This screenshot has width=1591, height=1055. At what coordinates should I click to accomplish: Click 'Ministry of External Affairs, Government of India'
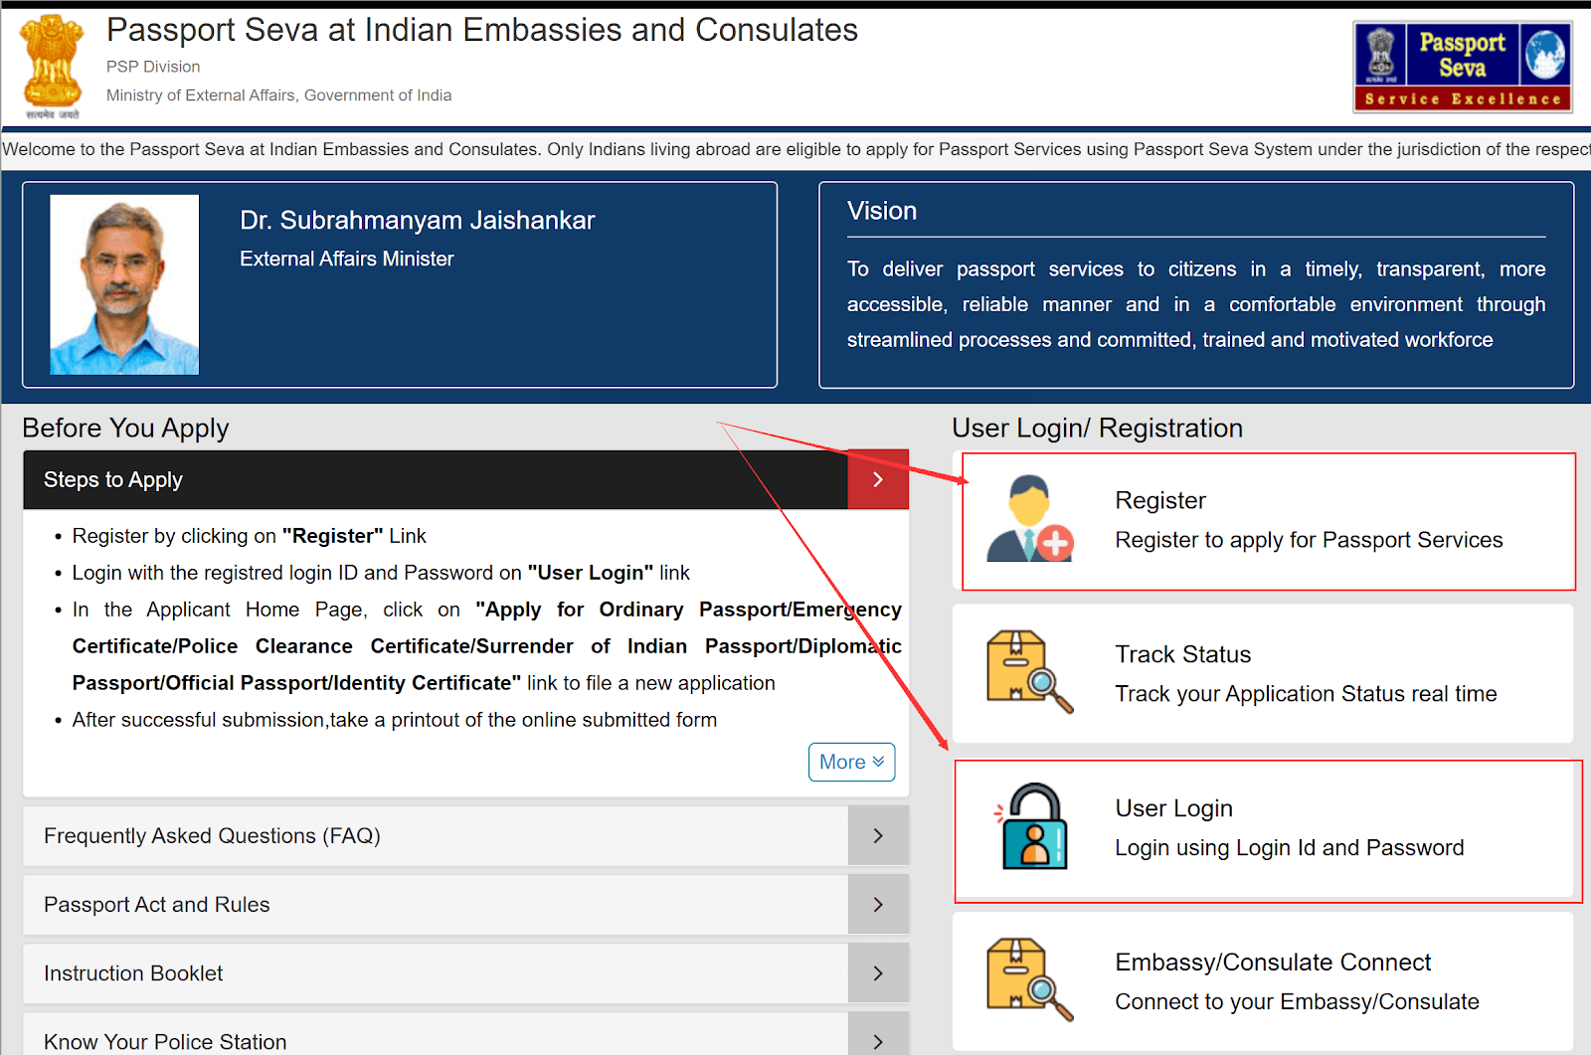(278, 95)
